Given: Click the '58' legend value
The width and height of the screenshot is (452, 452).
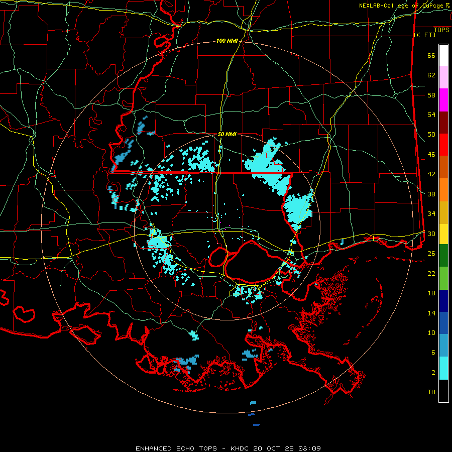Looking at the screenshot, I should (x=431, y=95).
